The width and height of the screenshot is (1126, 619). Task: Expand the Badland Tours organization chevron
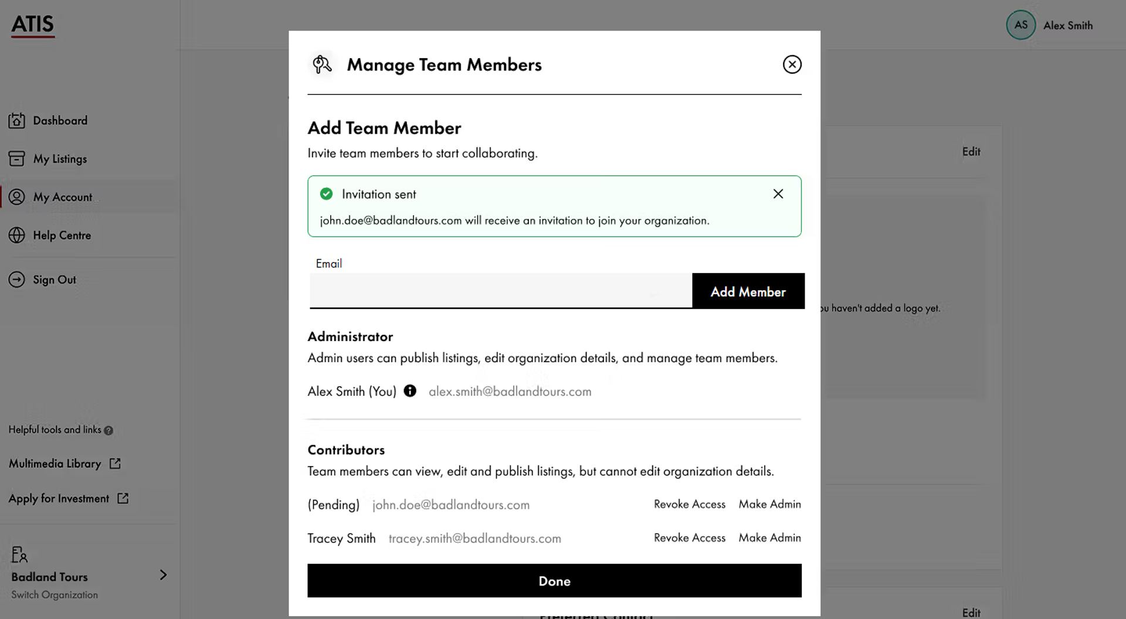tap(164, 575)
